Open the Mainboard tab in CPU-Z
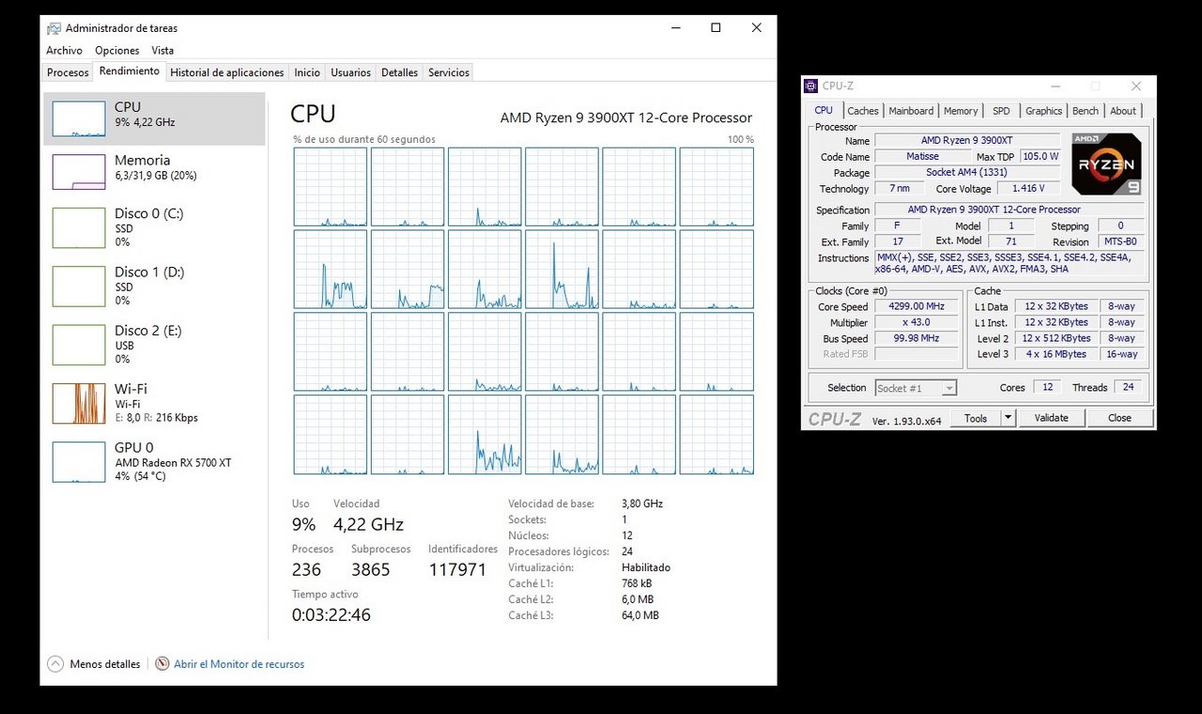 click(x=911, y=111)
